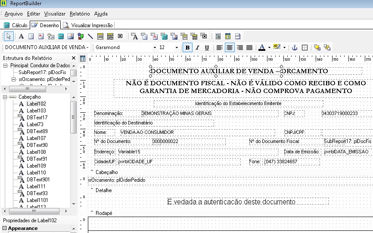Choose the DBImage component tool

[x=174, y=36]
